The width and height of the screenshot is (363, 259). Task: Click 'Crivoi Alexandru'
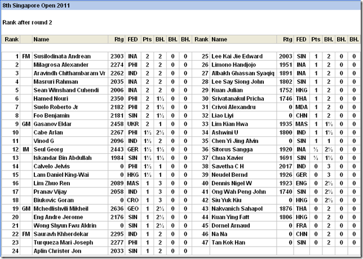pos(233,107)
